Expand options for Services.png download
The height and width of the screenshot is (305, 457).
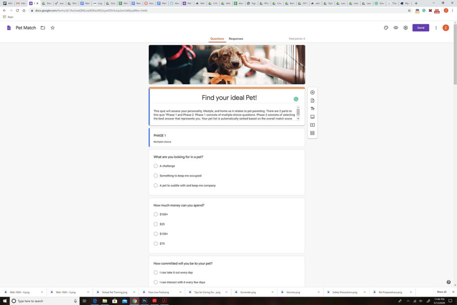point(319,292)
